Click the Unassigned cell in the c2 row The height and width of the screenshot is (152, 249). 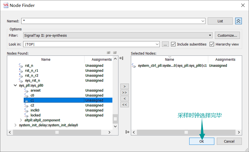pos(94,105)
